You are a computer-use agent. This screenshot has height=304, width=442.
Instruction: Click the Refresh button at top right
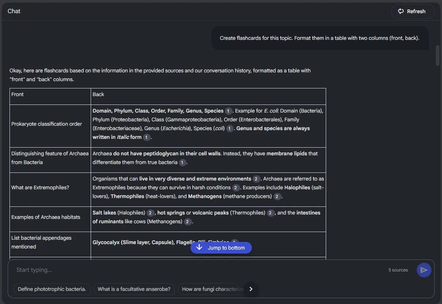(412, 11)
